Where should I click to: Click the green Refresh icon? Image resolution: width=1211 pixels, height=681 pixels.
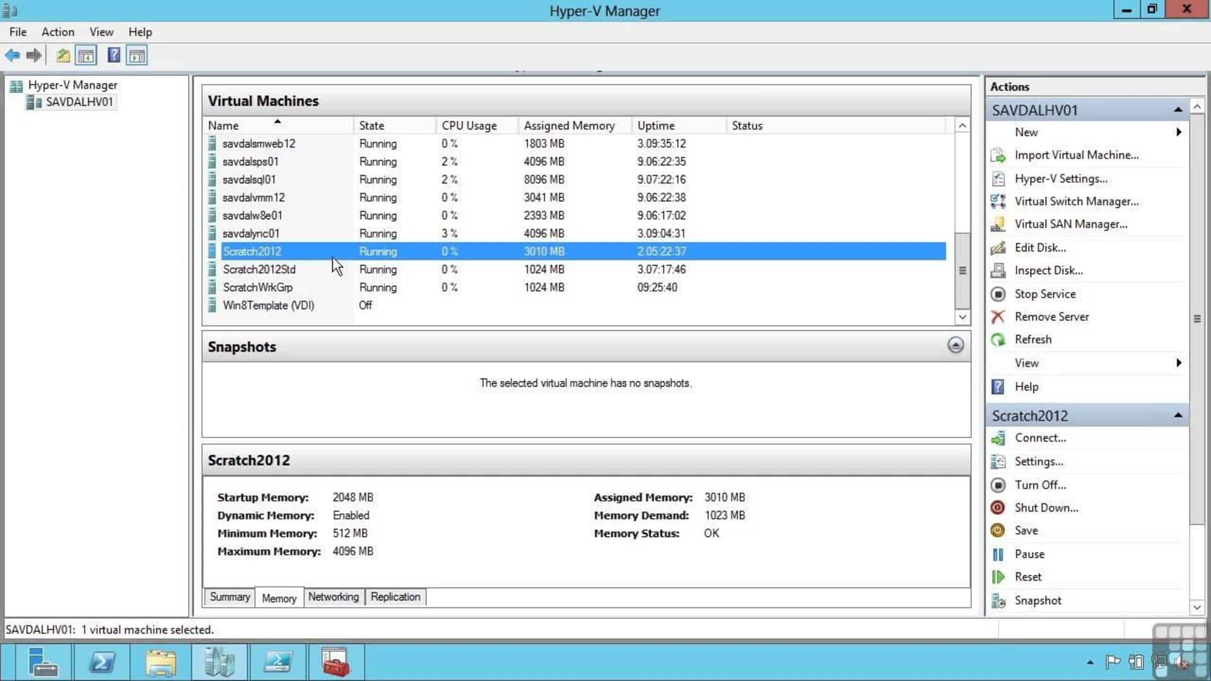coord(998,340)
